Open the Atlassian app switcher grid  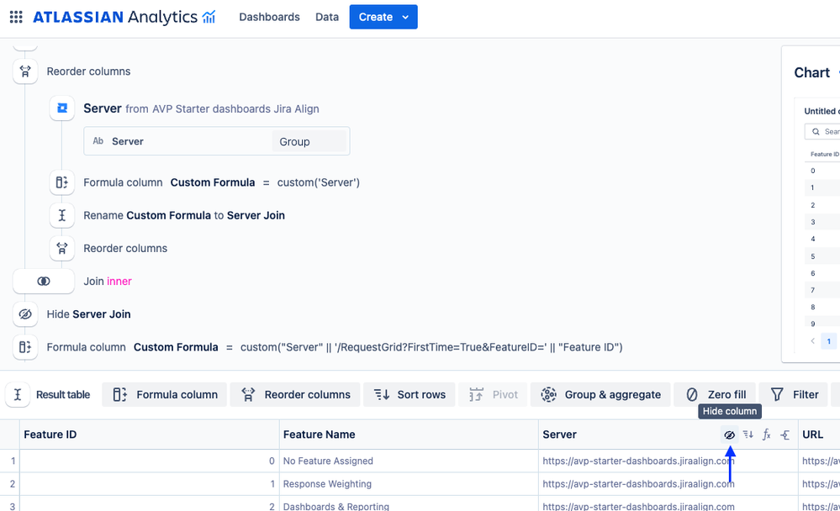coord(16,17)
